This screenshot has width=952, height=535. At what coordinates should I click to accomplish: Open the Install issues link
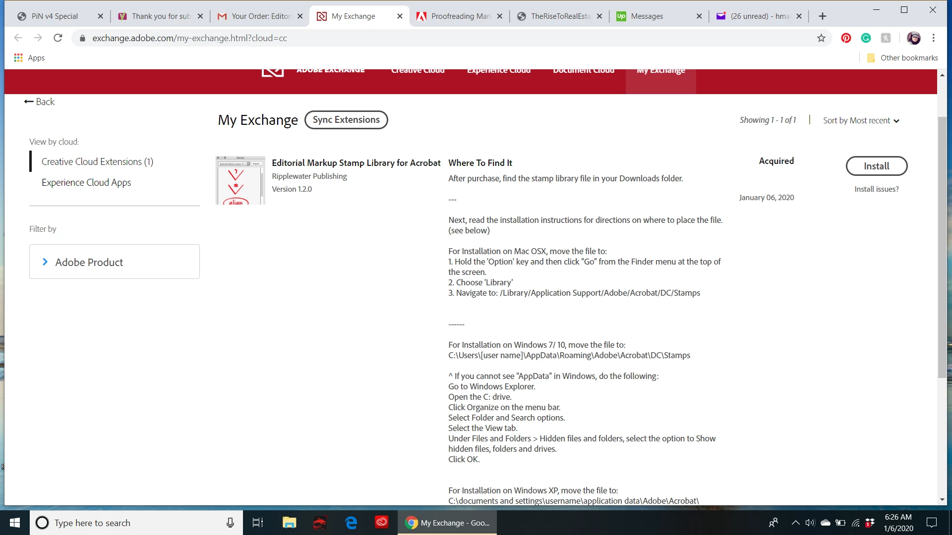click(876, 189)
